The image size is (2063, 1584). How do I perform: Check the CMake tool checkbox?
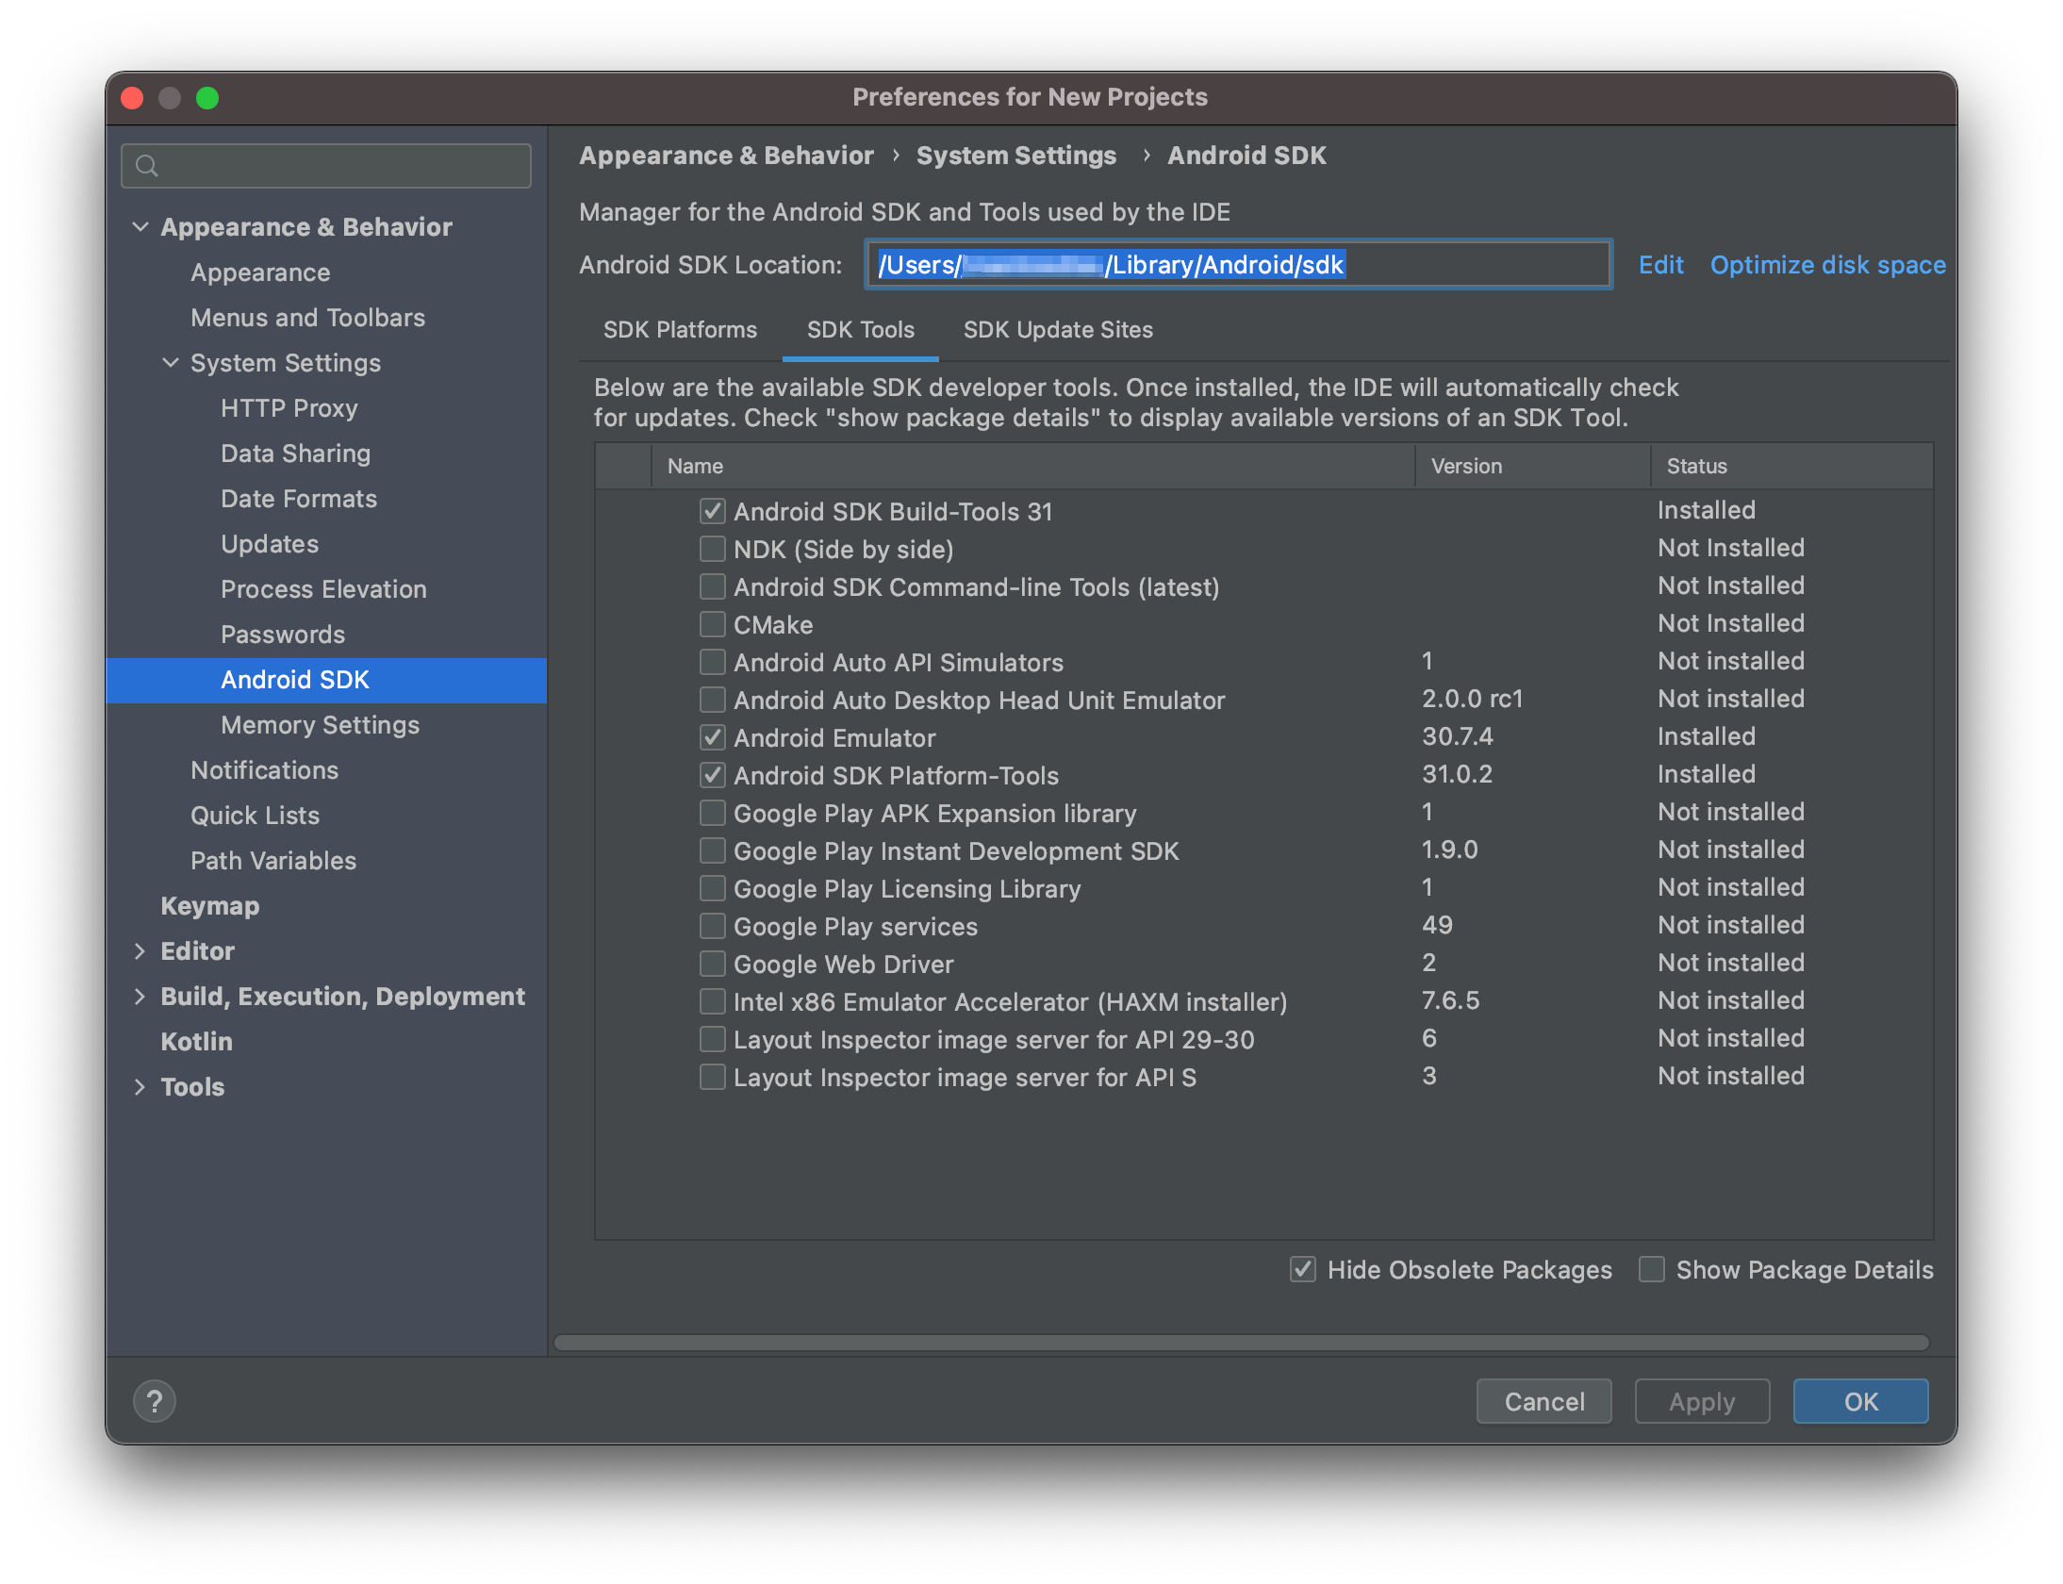(x=713, y=624)
